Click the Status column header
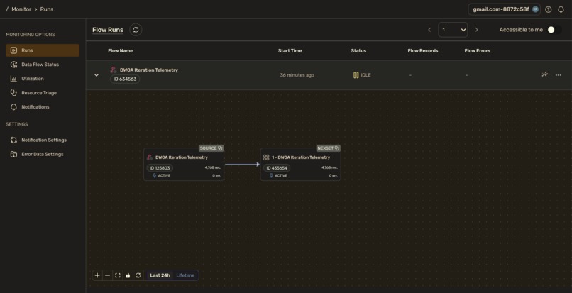Screen dimensions: 572x293 [358, 50]
